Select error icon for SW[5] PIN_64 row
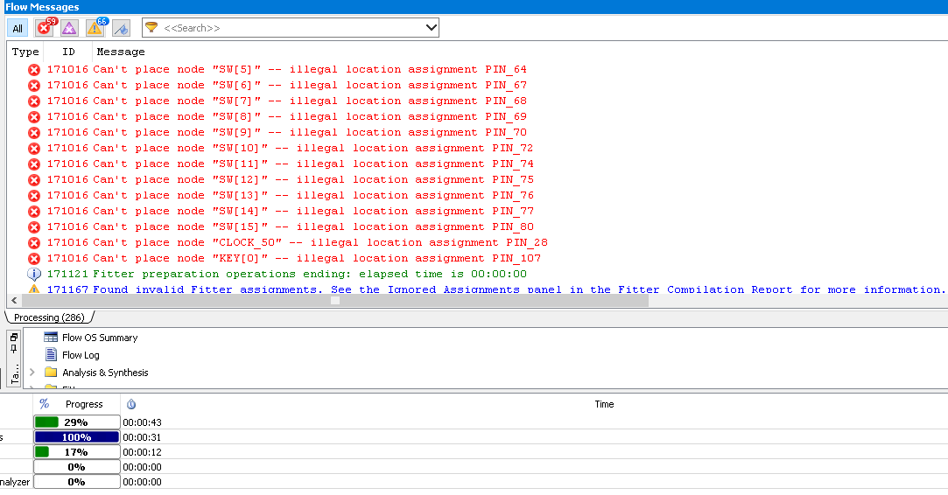The image size is (948, 495). (34, 69)
